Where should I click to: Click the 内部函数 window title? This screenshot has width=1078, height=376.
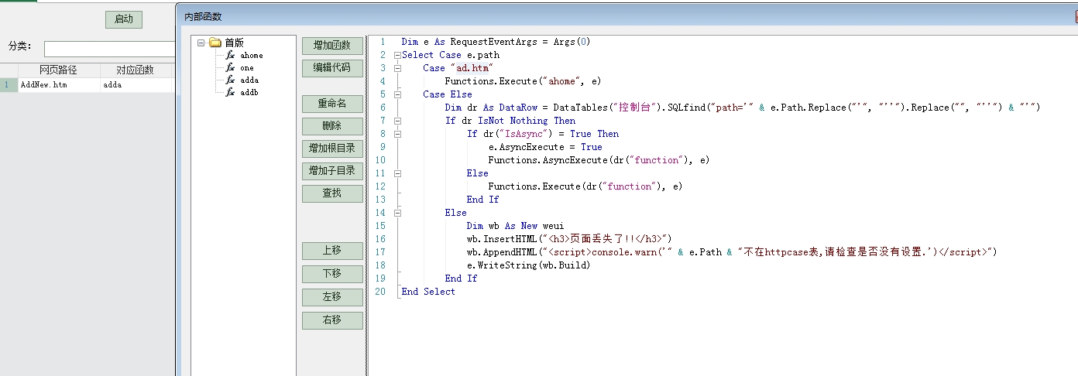pyautogui.click(x=203, y=16)
